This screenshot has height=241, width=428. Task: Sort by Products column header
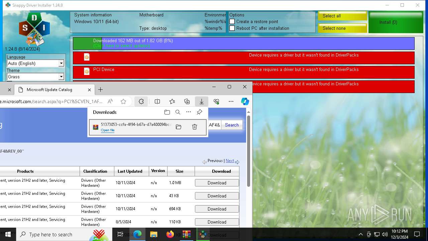[25, 171]
